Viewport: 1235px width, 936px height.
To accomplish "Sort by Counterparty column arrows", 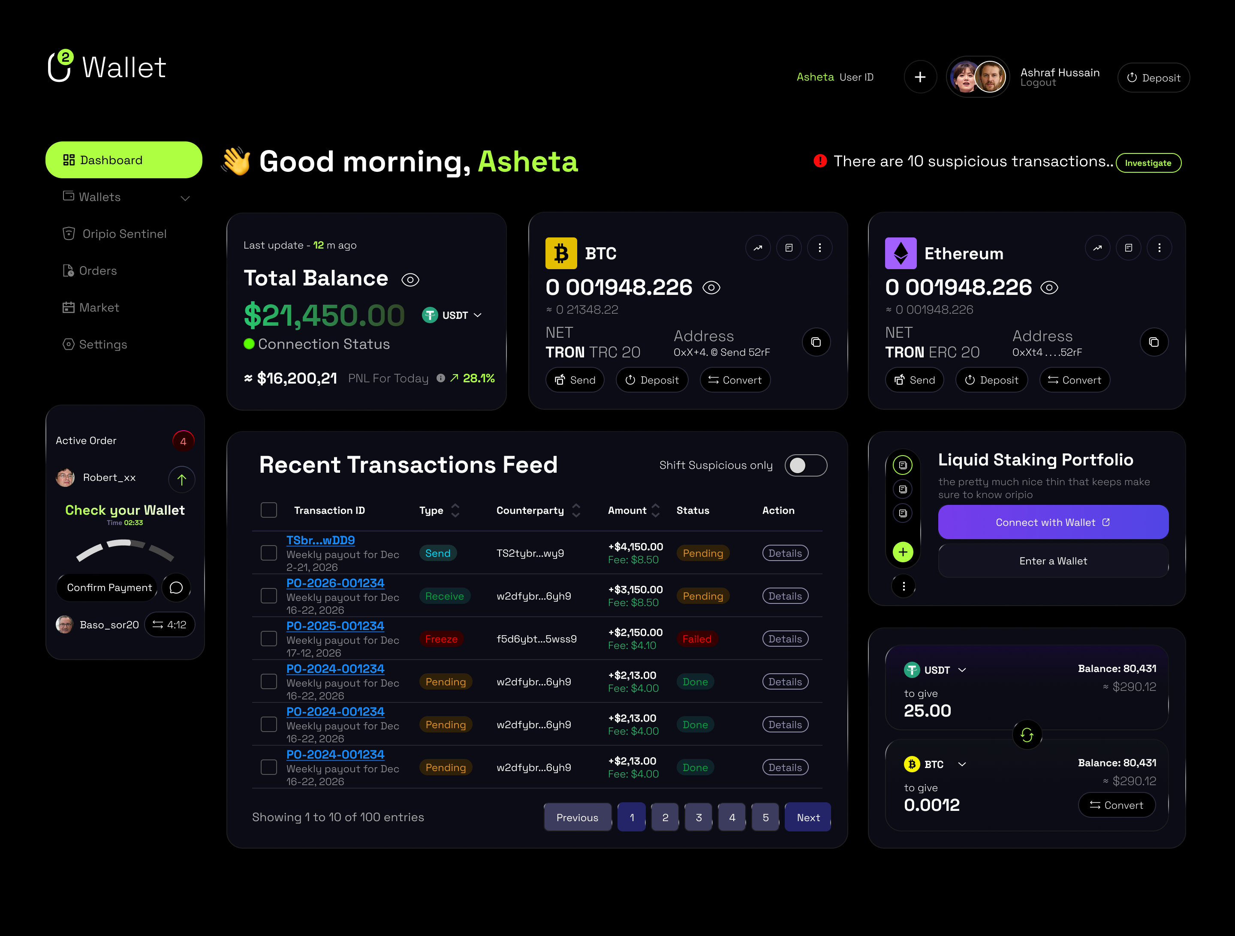I will (x=576, y=510).
